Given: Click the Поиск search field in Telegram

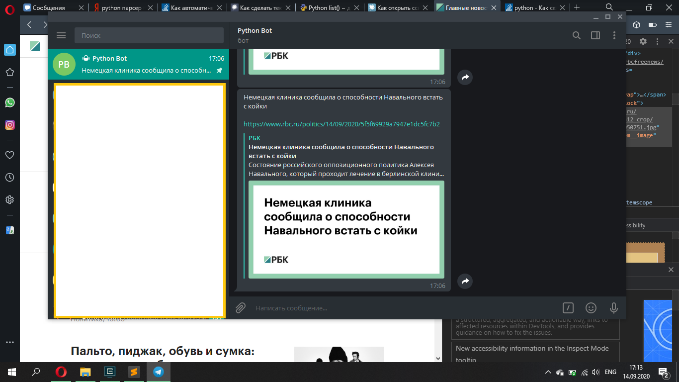Looking at the screenshot, I should [149, 35].
